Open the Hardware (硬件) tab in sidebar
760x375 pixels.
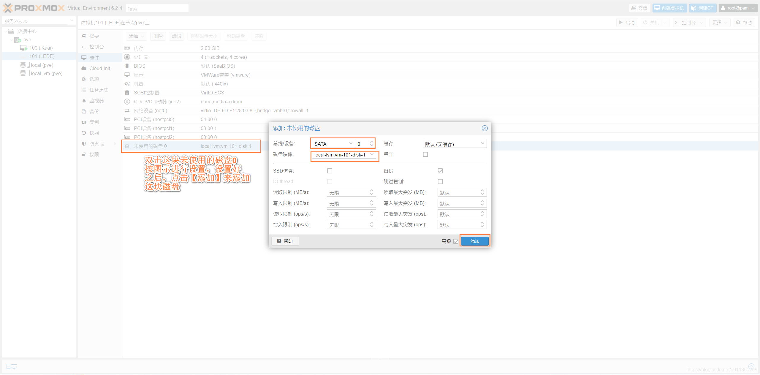tap(94, 58)
